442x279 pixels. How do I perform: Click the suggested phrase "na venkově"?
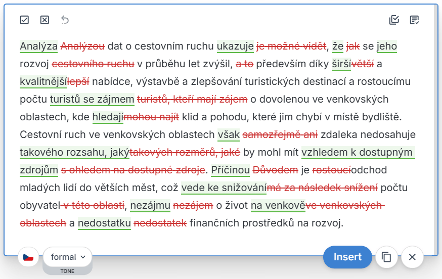(278, 205)
